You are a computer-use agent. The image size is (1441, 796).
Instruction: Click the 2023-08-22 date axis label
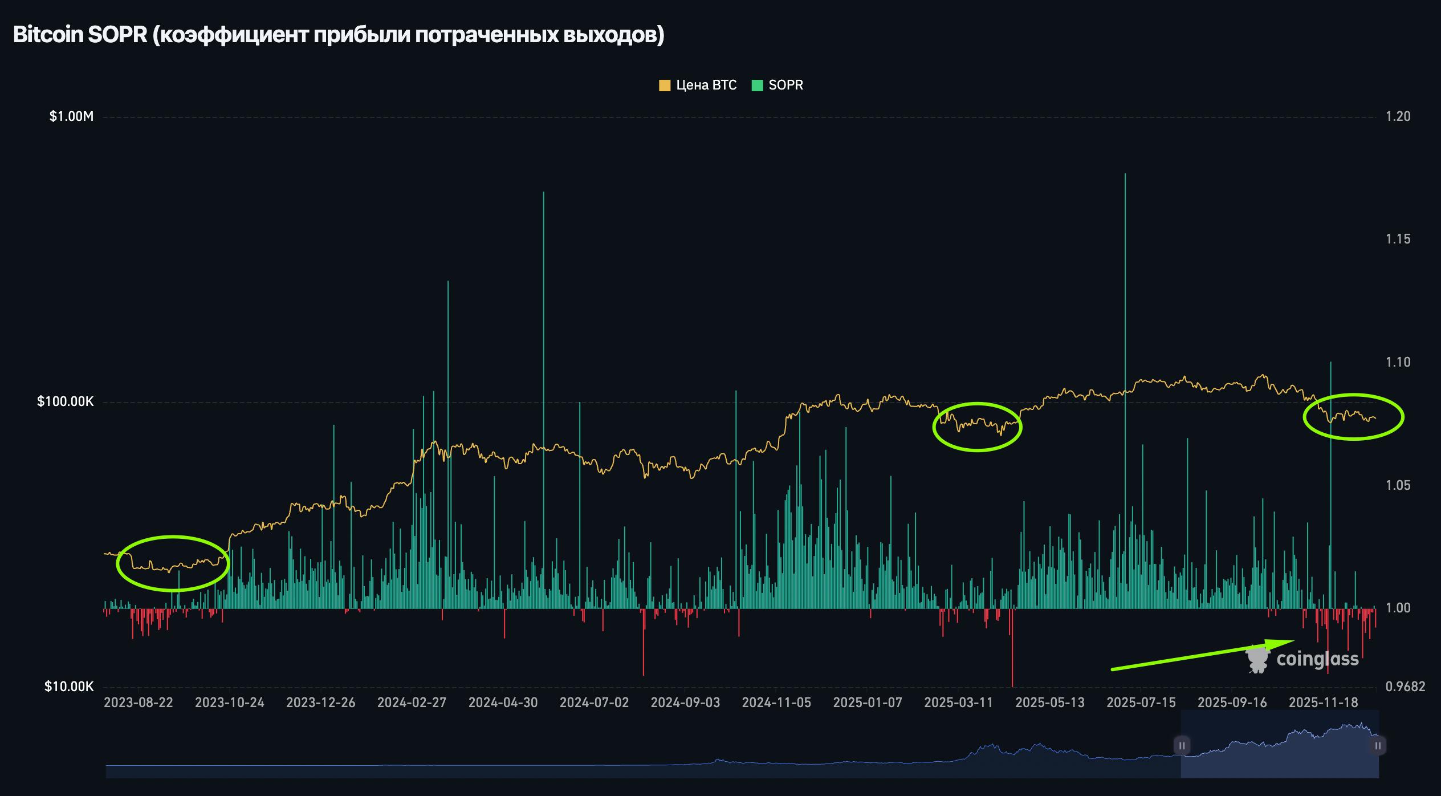click(138, 702)
